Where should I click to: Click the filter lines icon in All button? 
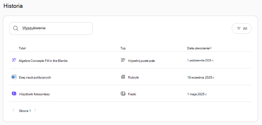[239, 28]
